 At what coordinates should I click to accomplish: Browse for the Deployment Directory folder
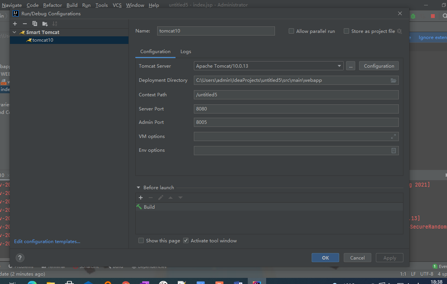coord(393,80)
